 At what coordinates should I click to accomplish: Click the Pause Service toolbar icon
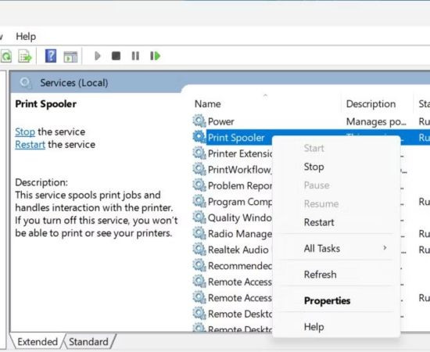point(135,56)
